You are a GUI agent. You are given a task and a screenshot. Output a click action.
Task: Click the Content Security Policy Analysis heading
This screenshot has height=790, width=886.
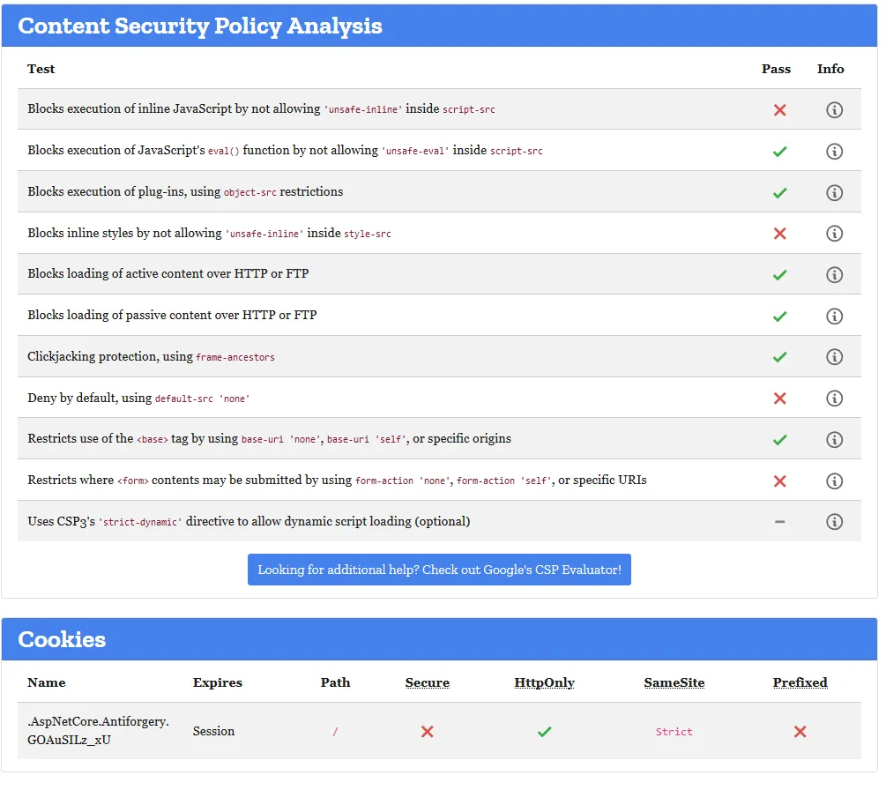200,26
